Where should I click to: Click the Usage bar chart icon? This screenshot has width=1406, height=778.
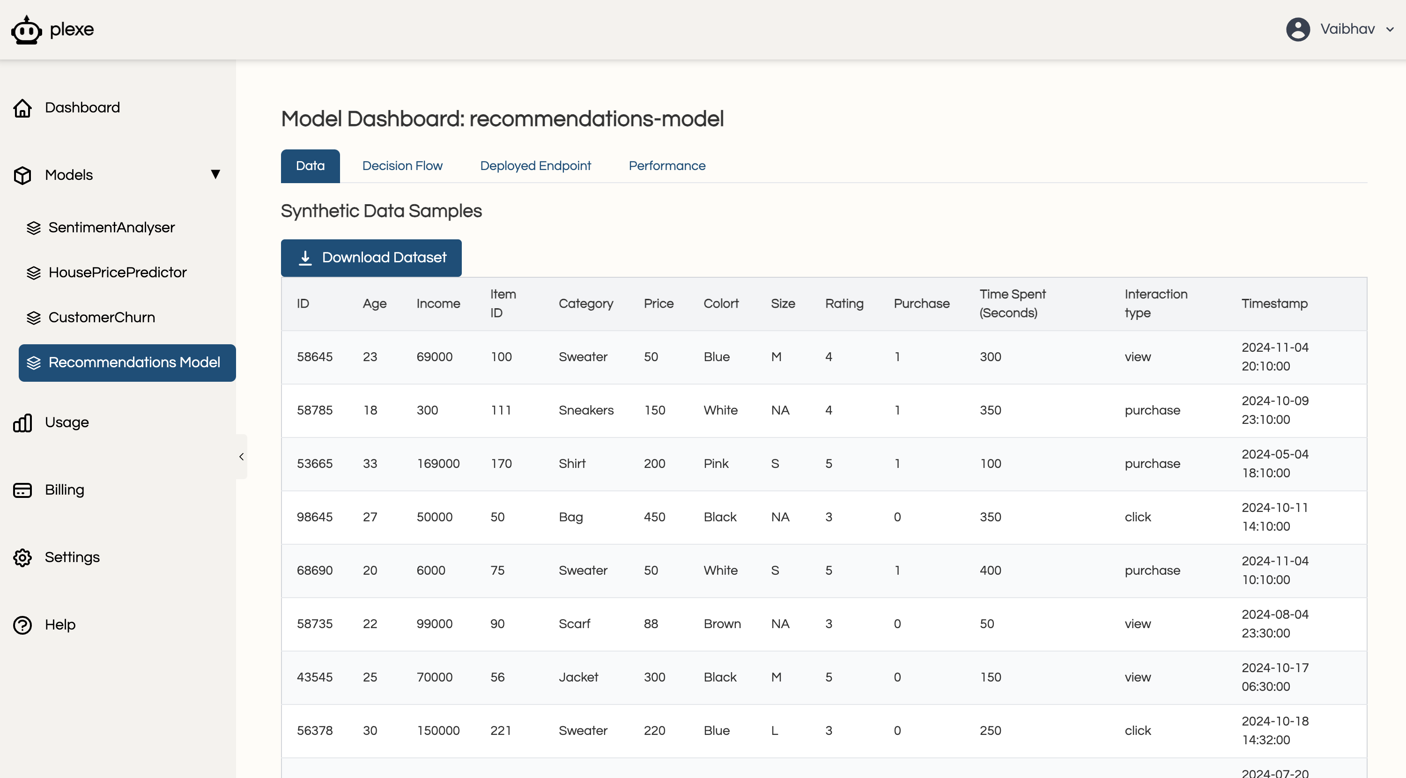[x=22, y=422]
